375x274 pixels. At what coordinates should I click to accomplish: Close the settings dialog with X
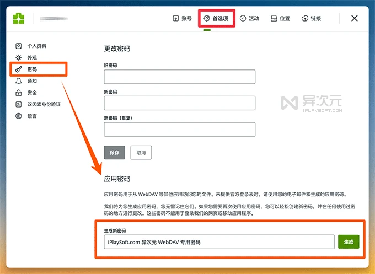[x=355, y=18]
